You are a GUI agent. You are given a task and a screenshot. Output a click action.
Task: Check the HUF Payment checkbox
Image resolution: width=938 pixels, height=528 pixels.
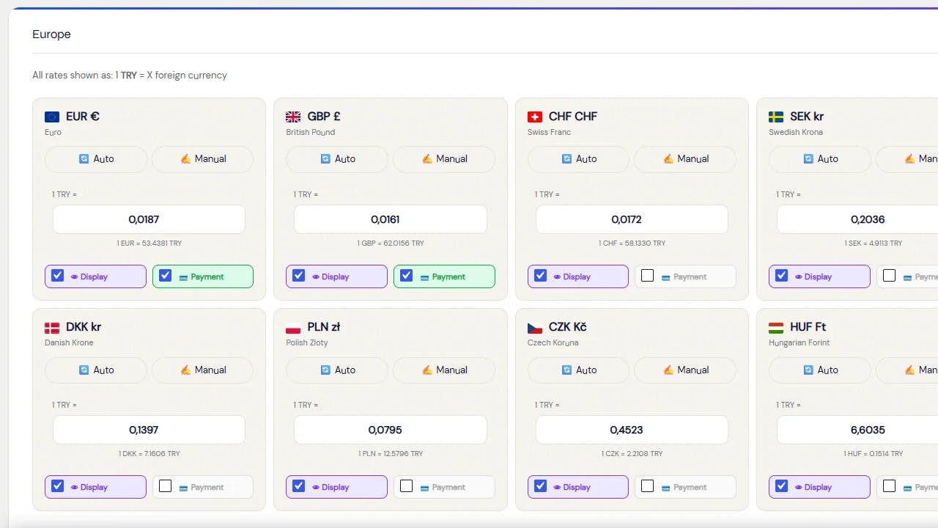[x=889, y=486]
